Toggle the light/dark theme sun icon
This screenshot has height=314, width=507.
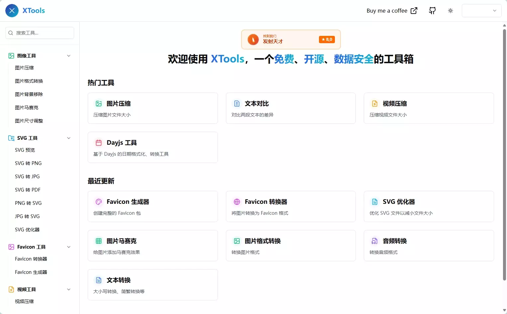451,11
